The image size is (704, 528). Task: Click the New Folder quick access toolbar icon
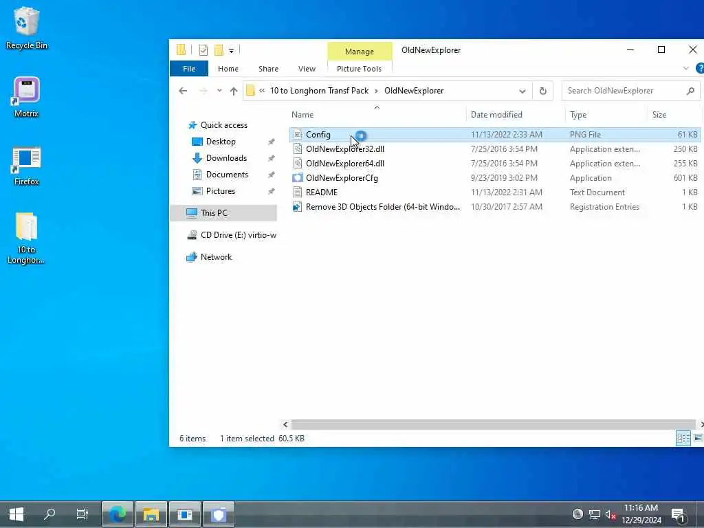[x=219, y=49]
